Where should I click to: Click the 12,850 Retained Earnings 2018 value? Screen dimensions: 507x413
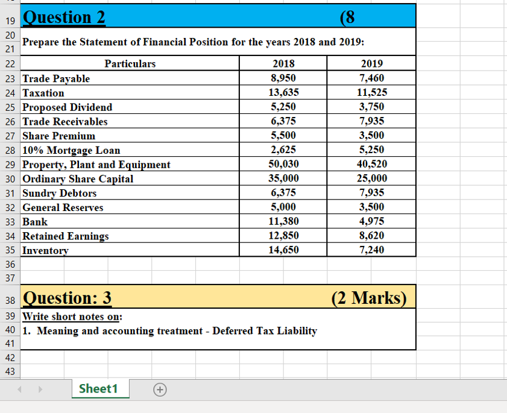(283, 236)
